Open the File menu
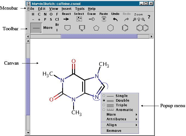 (x=31, y=9)
